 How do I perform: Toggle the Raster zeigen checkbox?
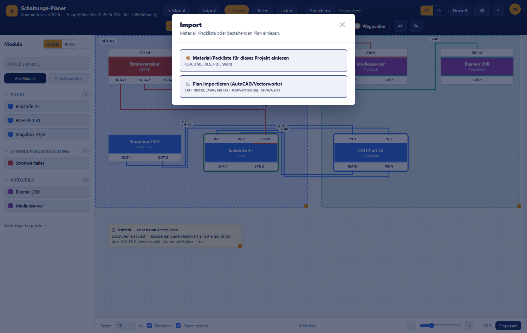click(178, 326)
